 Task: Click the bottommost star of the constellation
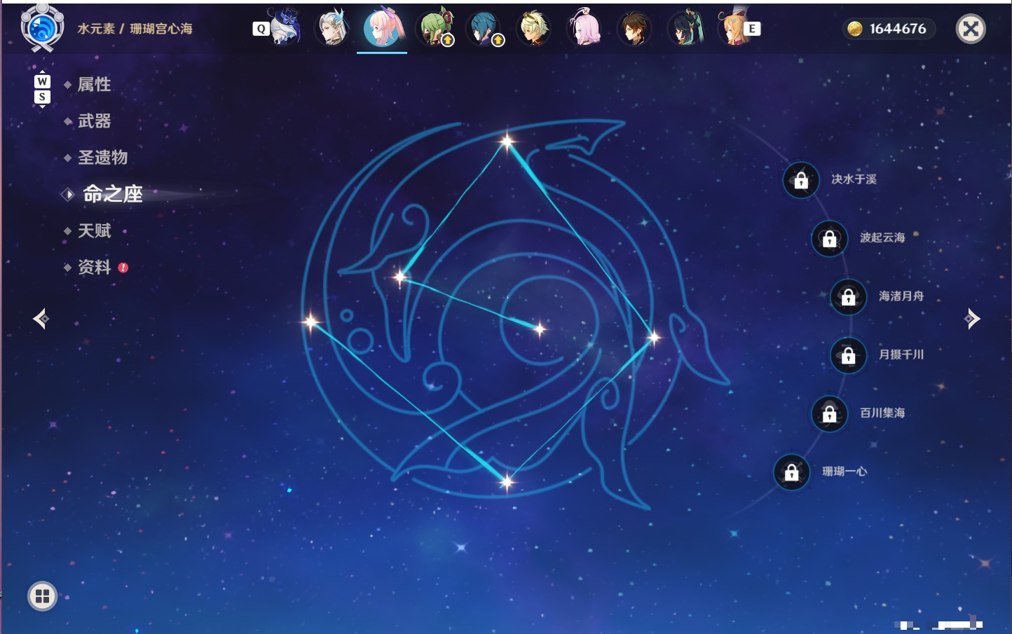click(507, 481)
